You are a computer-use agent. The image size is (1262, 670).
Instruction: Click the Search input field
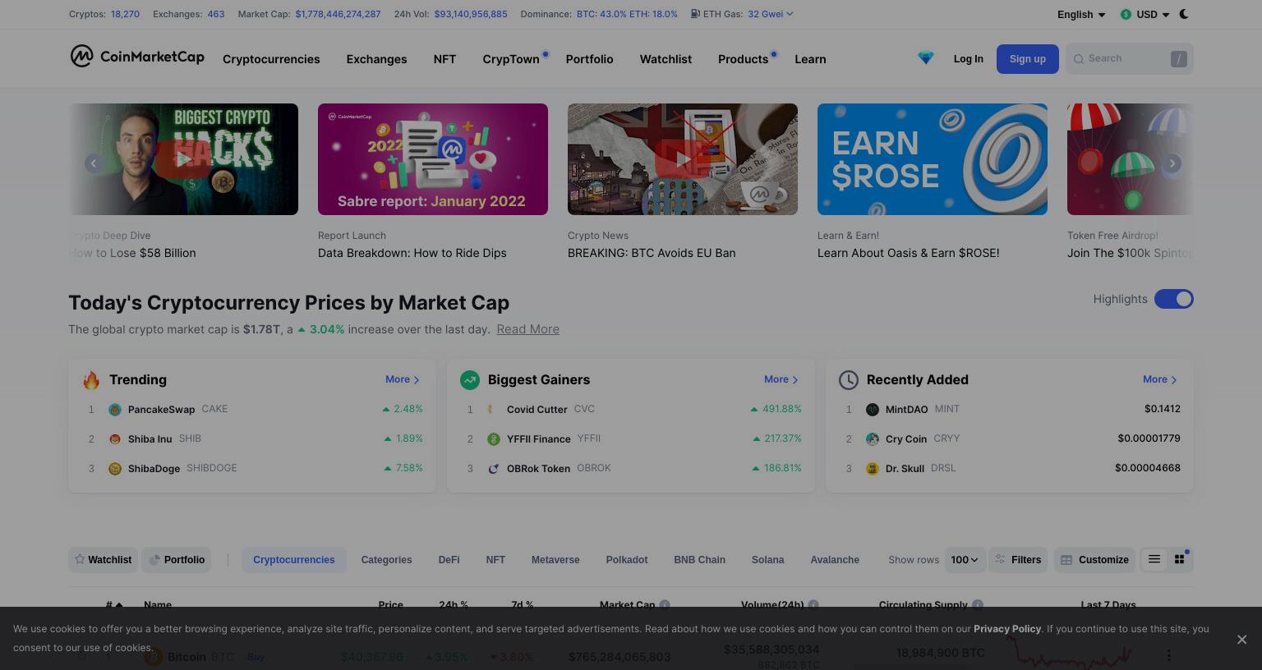1129,58
